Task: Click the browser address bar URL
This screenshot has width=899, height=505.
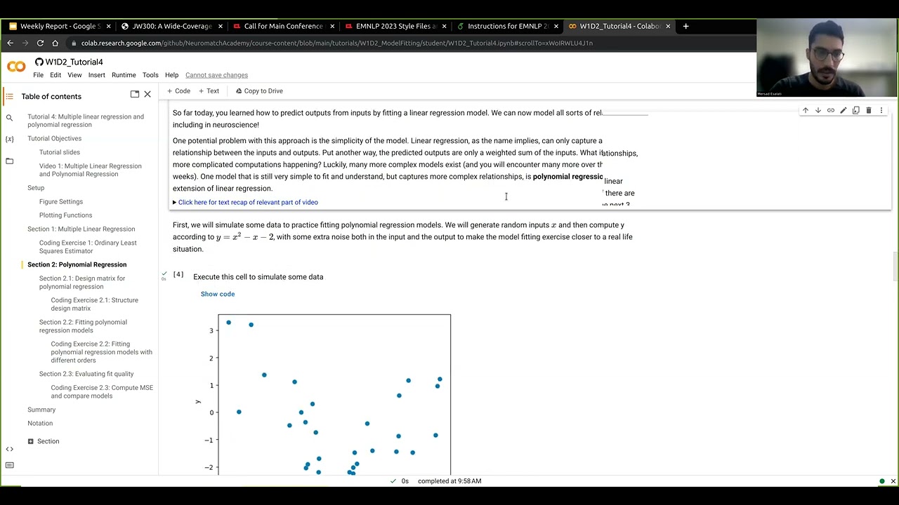Action: (x=337, y=43)
